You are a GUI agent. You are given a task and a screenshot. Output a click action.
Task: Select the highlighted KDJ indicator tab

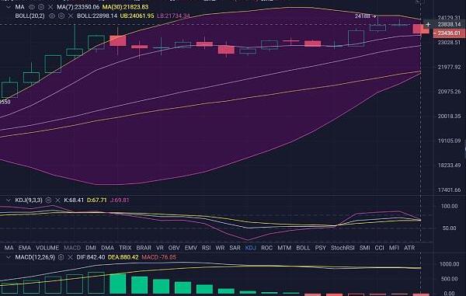[251, 248]
